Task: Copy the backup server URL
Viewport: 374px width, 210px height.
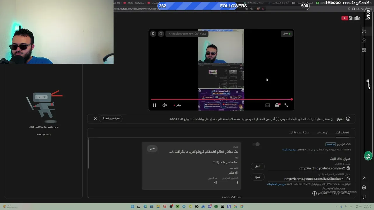Action: (x=257, y=177)
